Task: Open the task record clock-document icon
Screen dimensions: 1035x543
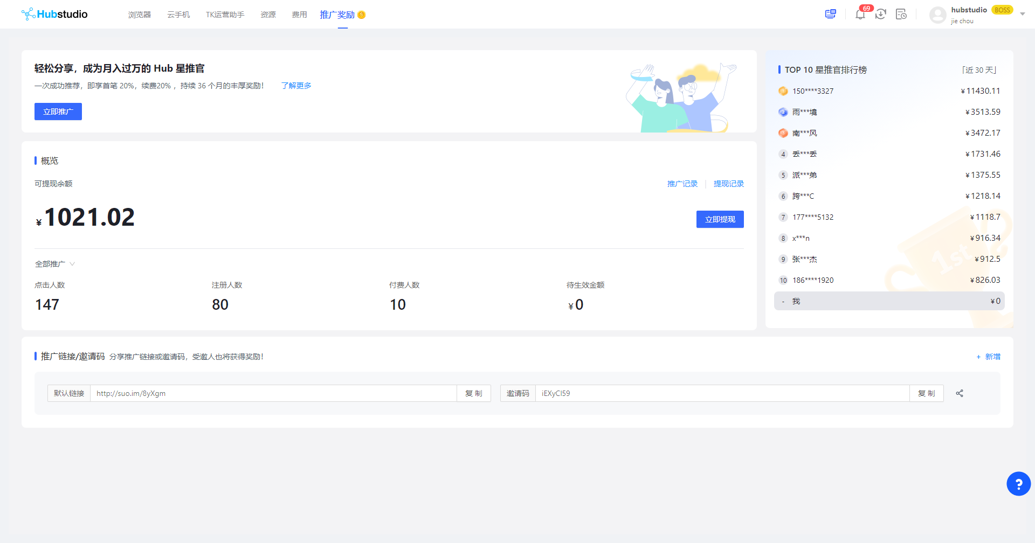Action: pos(901,14)
